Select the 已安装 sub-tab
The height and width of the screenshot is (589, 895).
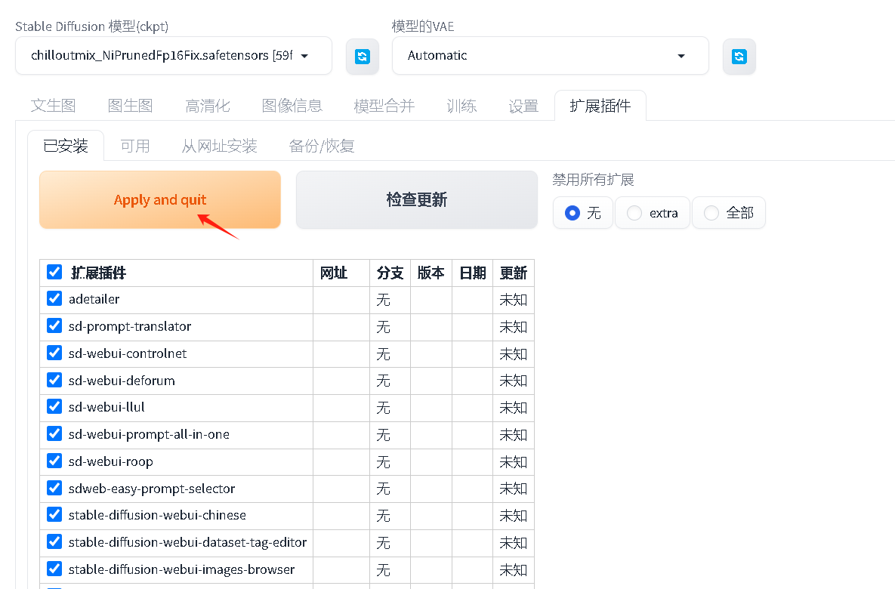tap(66, 146)
